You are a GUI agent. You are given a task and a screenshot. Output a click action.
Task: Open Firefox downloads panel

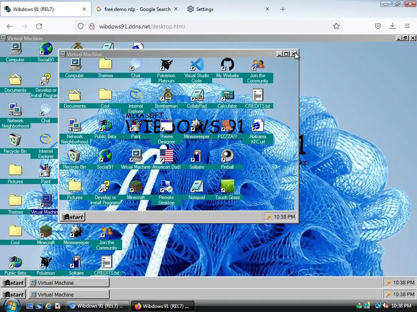coord(392,26)
